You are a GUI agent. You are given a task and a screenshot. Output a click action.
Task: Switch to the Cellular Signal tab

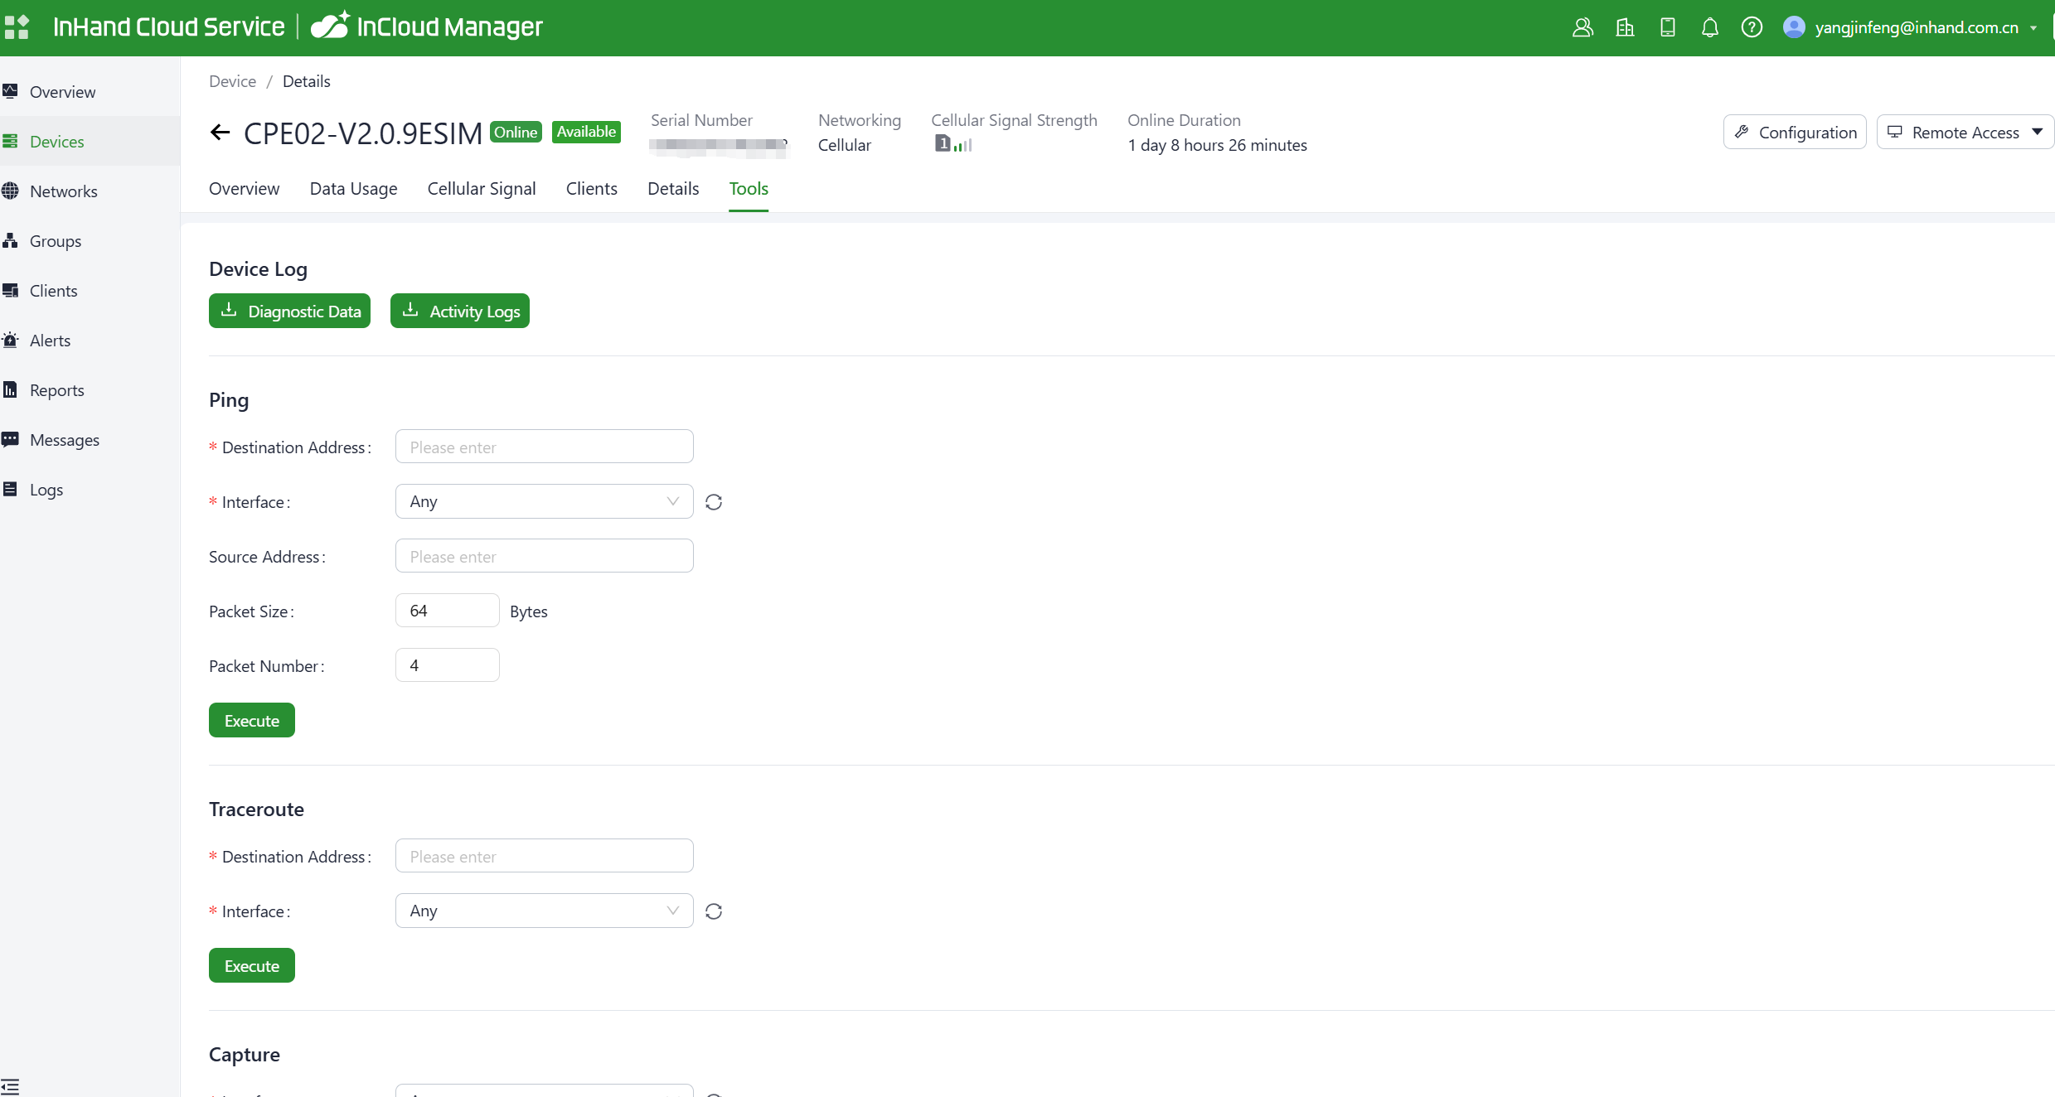pyautogui.click(x=482, y=189)
